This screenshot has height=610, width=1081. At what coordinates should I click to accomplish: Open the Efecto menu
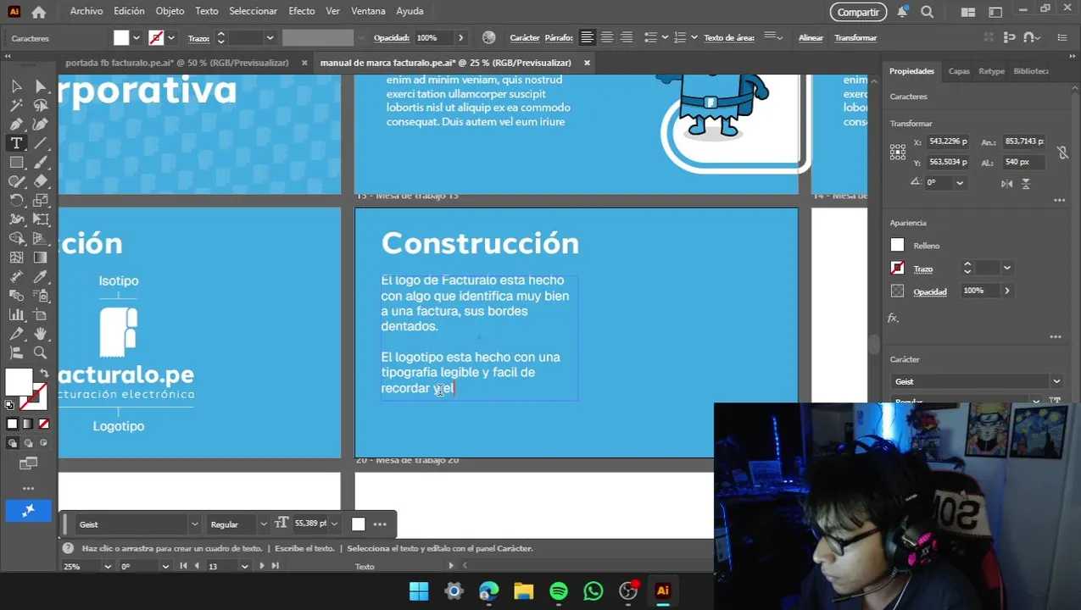tap(301, 11)
